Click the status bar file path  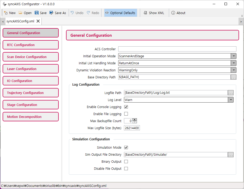(54, 186)
